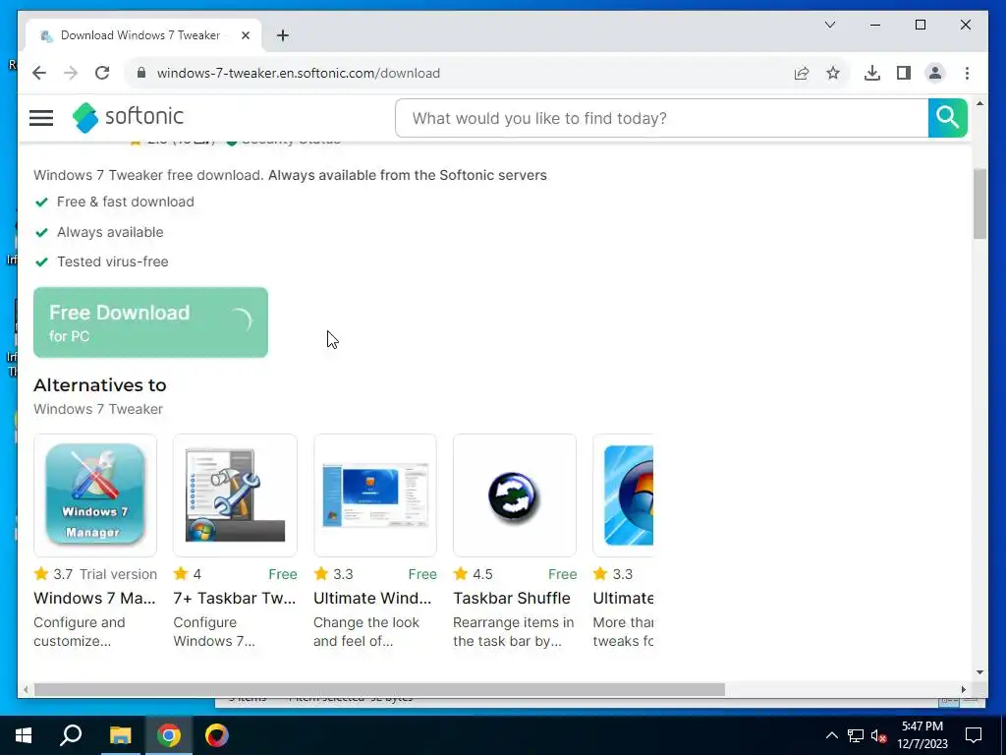Close the Download Windows 7 Tweaker tab
The width and height of the screenshot is (1006, 755).
[245, 36]
